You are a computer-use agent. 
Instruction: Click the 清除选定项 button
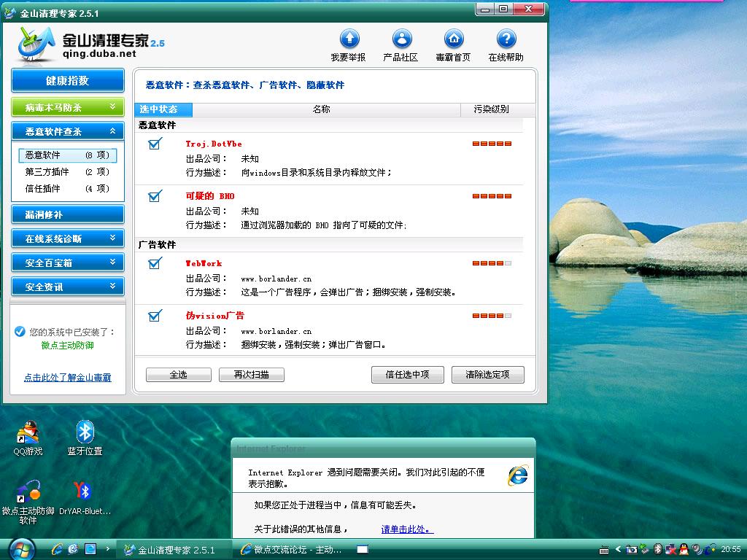488,375
